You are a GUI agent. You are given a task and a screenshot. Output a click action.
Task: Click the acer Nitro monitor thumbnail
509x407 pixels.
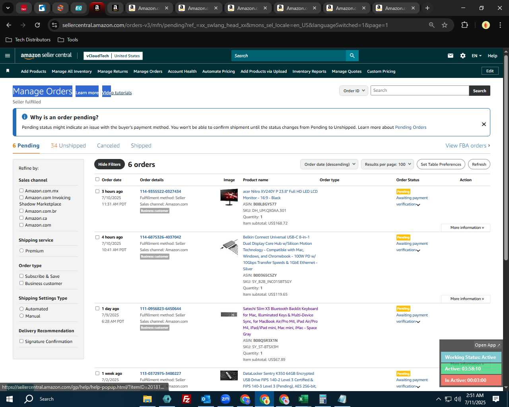(x=229, y=197)
